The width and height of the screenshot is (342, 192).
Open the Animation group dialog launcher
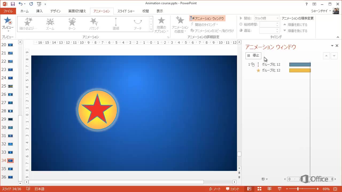[x=168, y=37]
